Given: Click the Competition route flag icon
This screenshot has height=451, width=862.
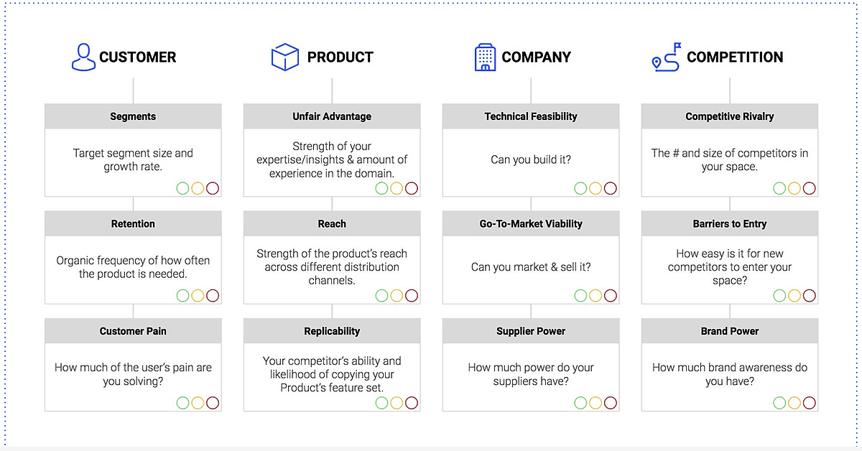Looking at the screenshot, I should click(666, 57).
